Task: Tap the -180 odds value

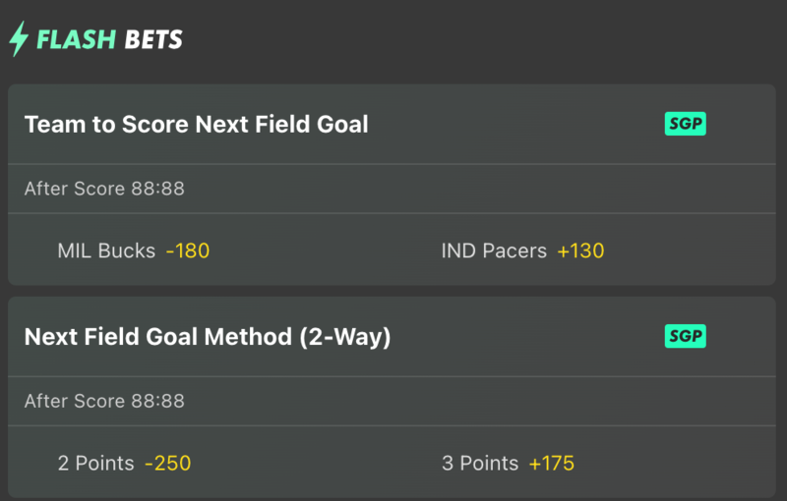Action: (188, 250)
